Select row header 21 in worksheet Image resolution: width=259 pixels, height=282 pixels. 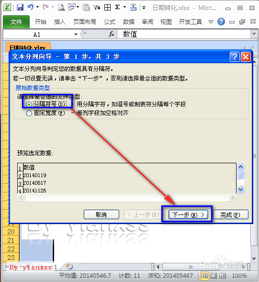pyautogui.click(x=11, y=240)
